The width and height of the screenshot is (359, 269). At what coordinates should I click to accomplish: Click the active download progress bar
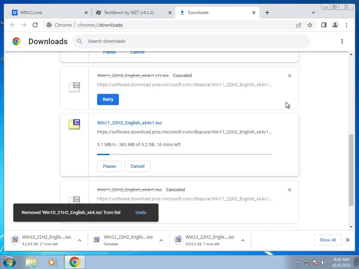184,154
